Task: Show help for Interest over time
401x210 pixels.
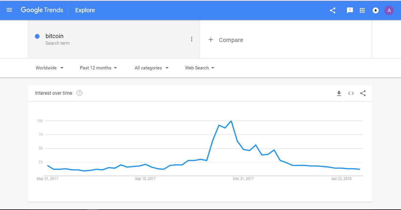Action: click(x=79, y=93)
